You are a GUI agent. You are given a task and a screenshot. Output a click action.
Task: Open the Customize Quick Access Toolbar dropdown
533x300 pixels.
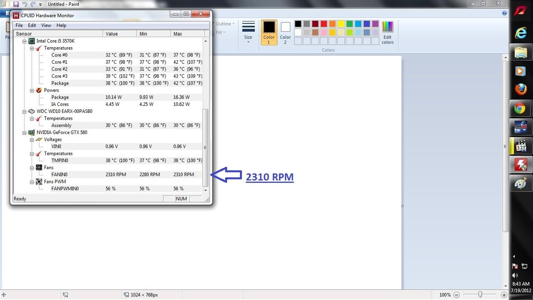tap(40, 4)
